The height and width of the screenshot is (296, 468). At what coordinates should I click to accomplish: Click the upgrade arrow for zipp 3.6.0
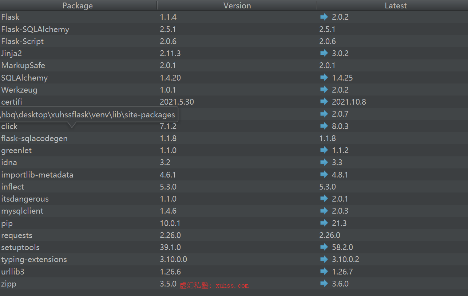coord(324,284)
